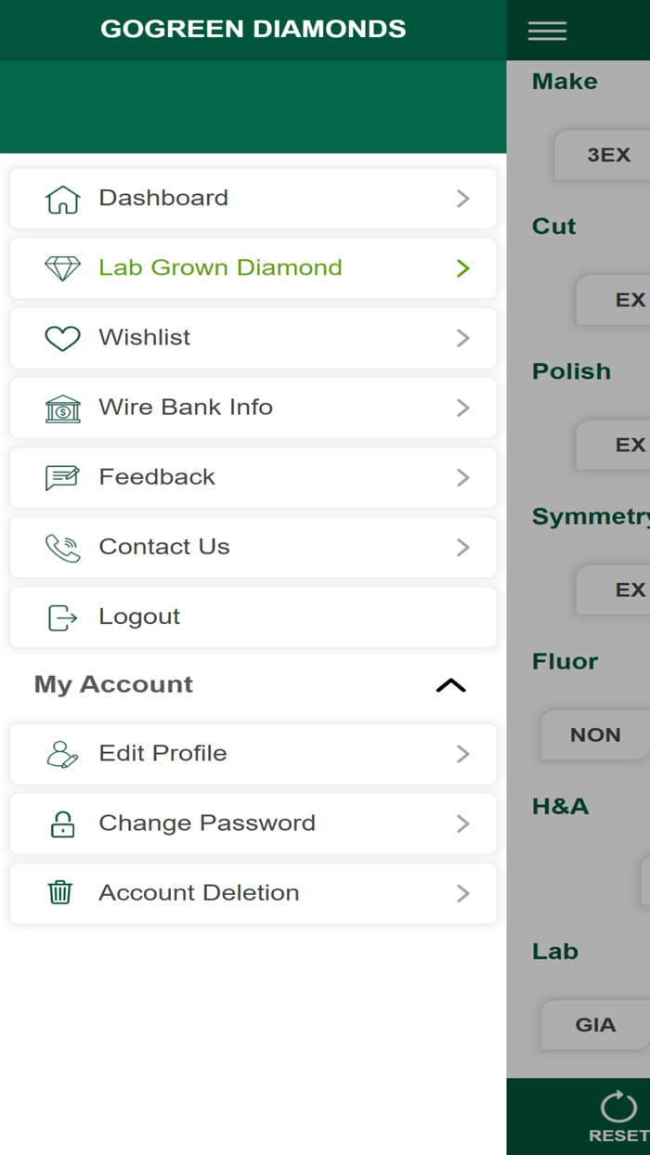Click the chevron next to Wishlist
Screen dimensions: 650x1155
461,337
